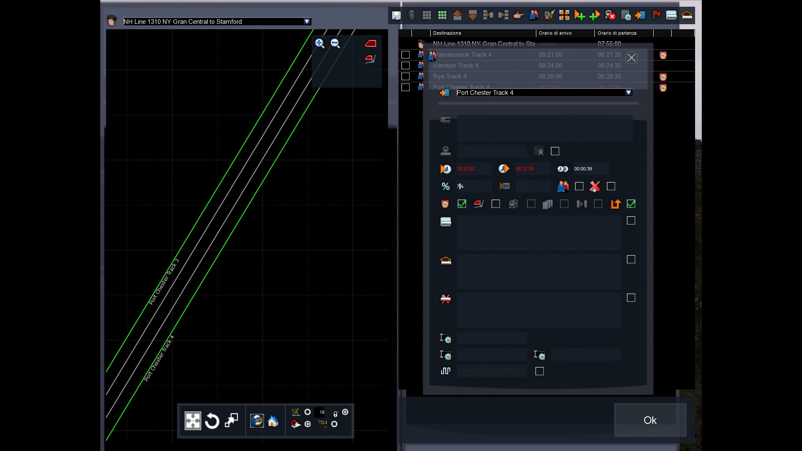Zoom in on the 2D map
The height and width of the screenshot is (451, 802).
point(320,43)
